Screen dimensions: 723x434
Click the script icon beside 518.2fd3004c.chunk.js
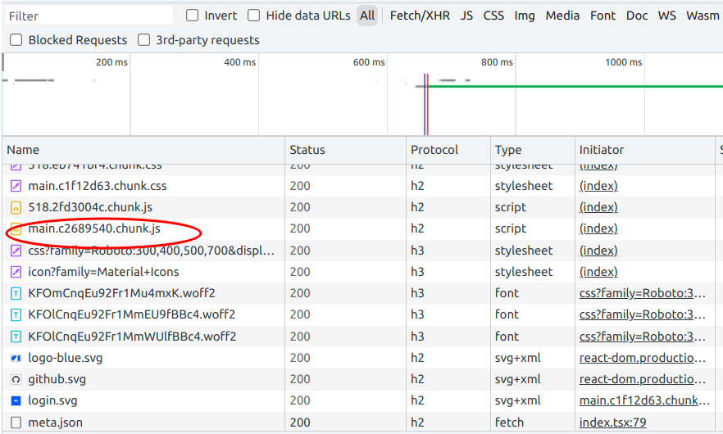tap(16, 207)
